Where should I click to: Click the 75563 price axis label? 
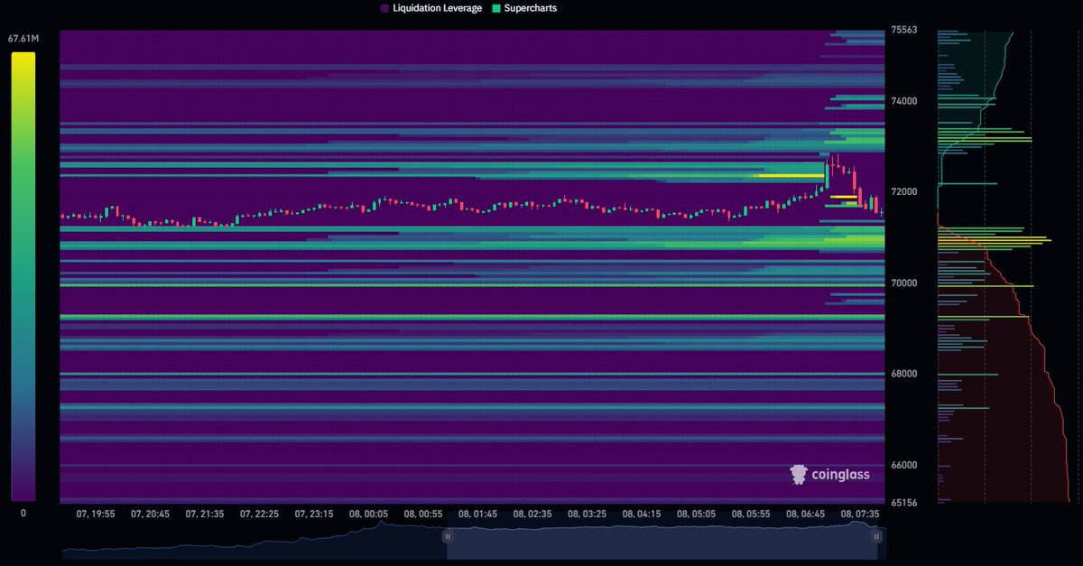905,29
